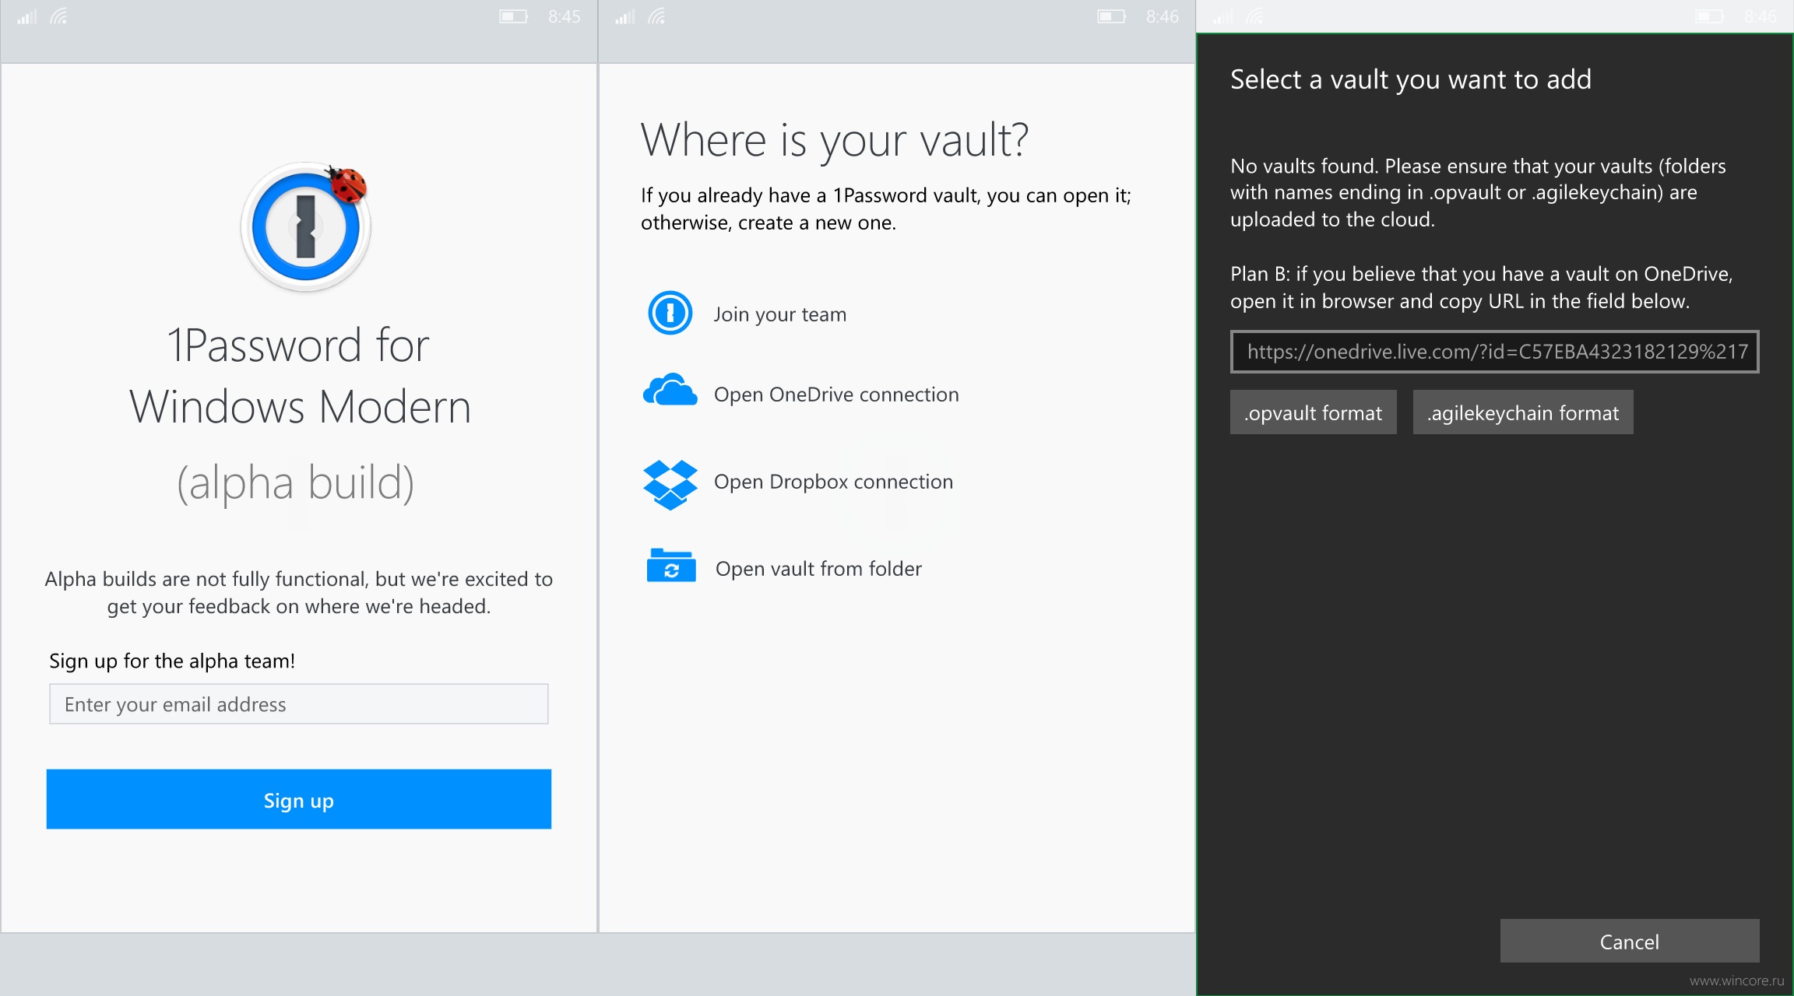Click battery icon in second screen status bar
1794x996 pixels.
pos(1112,16)
